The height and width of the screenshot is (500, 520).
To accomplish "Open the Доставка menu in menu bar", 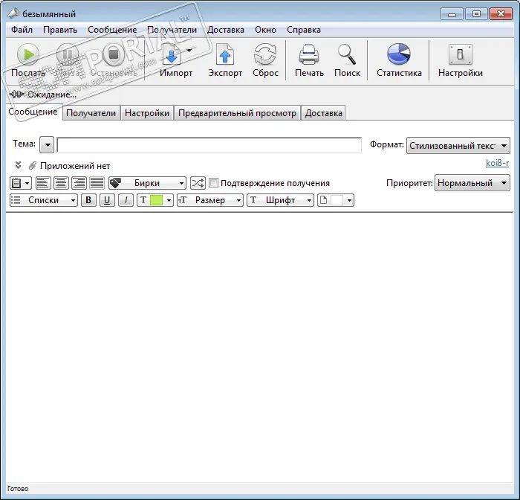I will (x=226, y=30).
